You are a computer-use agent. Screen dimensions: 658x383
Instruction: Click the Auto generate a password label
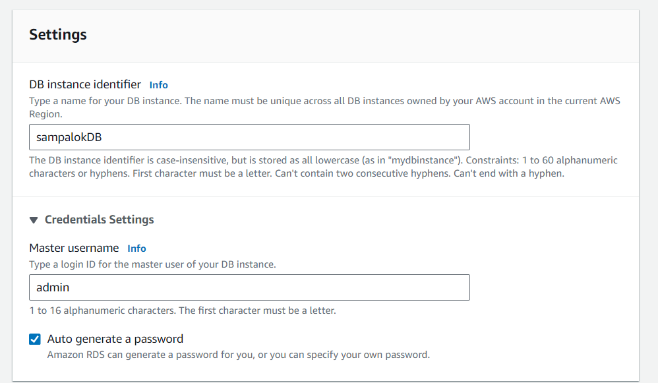click(115, 339)
